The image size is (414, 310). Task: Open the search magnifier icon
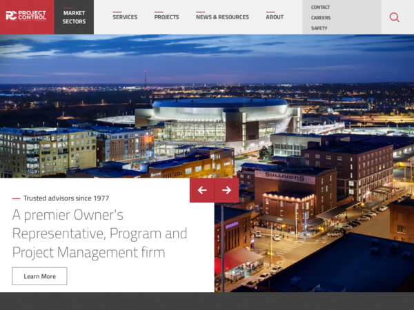pos(394,17)
